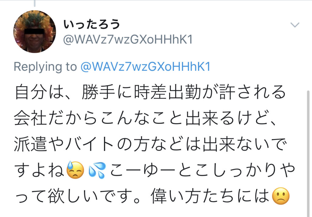Click the tweet line starting with 自分は
Screen dimensions: 312x217
pyautogui.click(x=150, y=92)
